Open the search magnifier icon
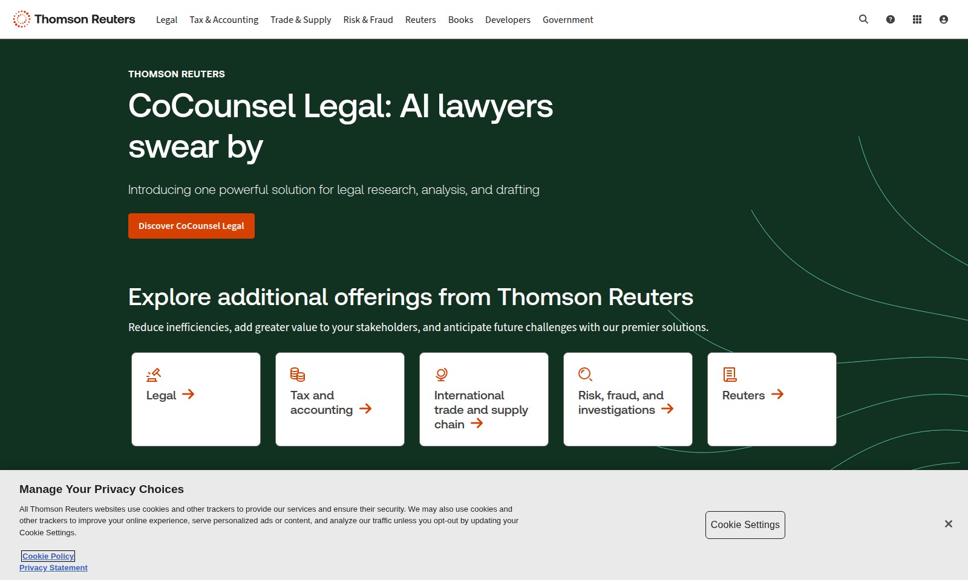Viewport: 968px width, 580px height. pos(863,19)
